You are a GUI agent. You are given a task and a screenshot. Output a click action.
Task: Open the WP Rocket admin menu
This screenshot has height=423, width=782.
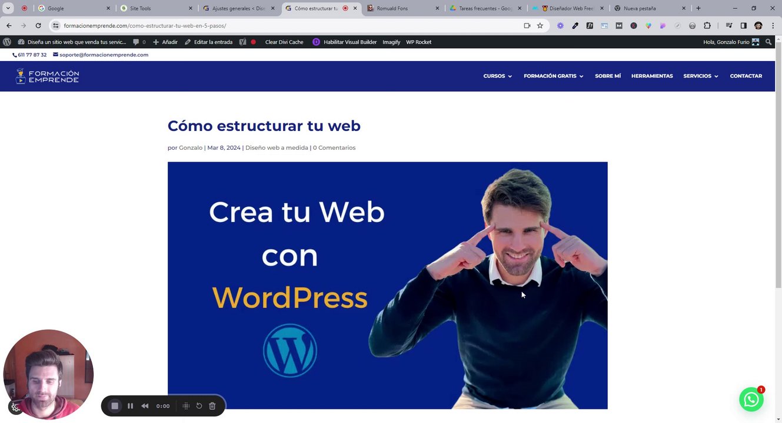(418, 42)
